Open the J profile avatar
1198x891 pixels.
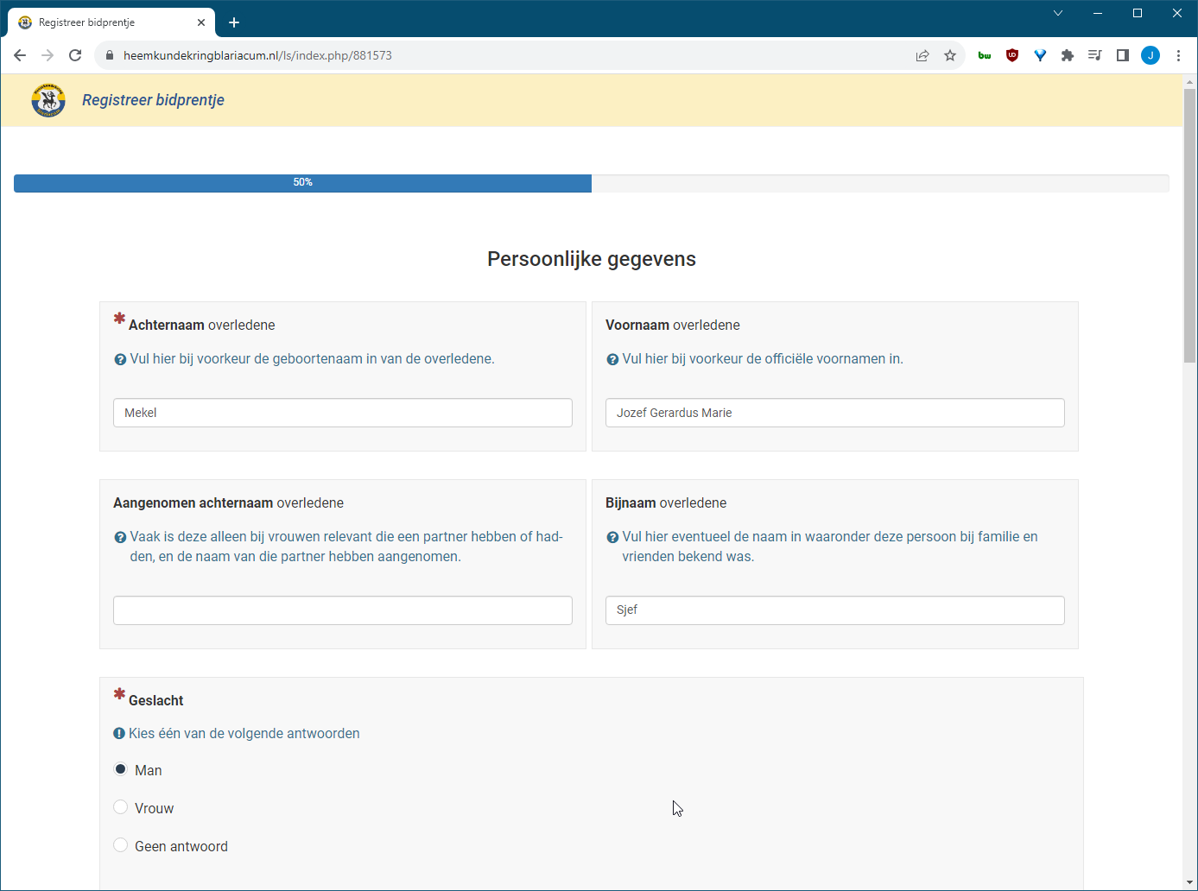pos(1150,55)
